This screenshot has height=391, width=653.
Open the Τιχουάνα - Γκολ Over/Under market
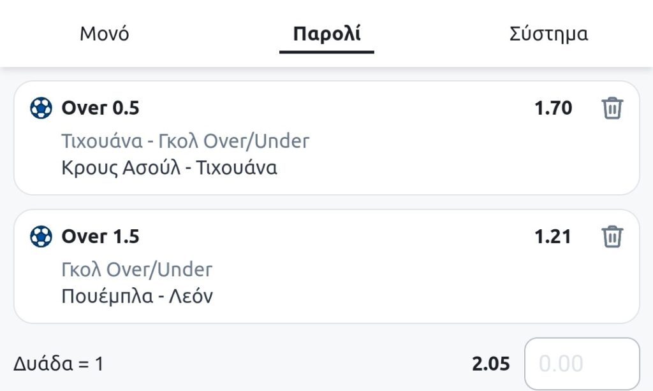(185, 141)
